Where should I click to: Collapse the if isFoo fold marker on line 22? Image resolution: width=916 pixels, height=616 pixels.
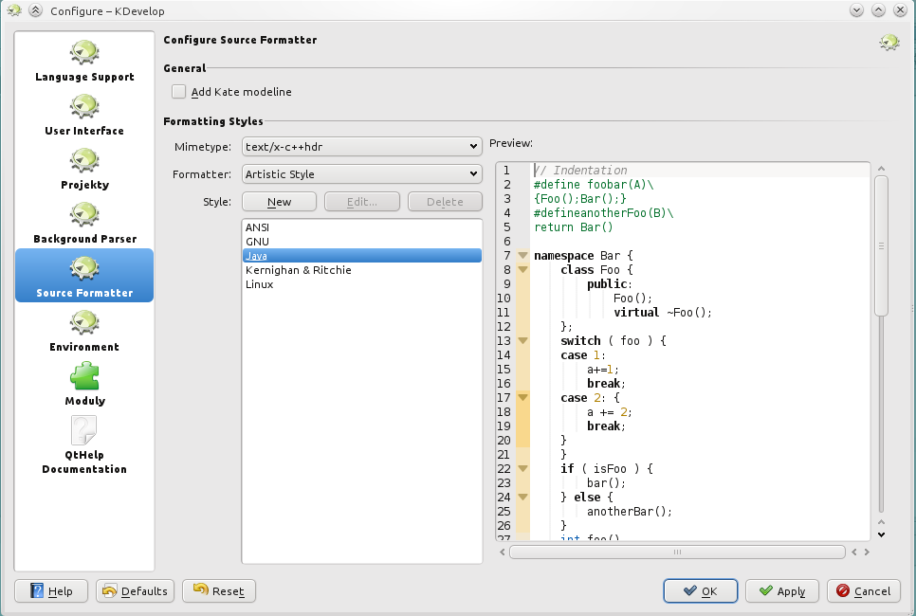click(x=522, y=468)
